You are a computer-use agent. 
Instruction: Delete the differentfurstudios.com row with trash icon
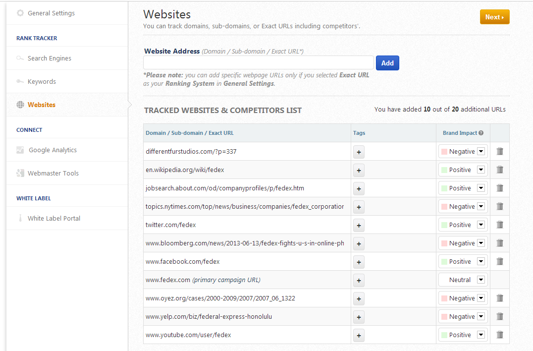(500, 151)
